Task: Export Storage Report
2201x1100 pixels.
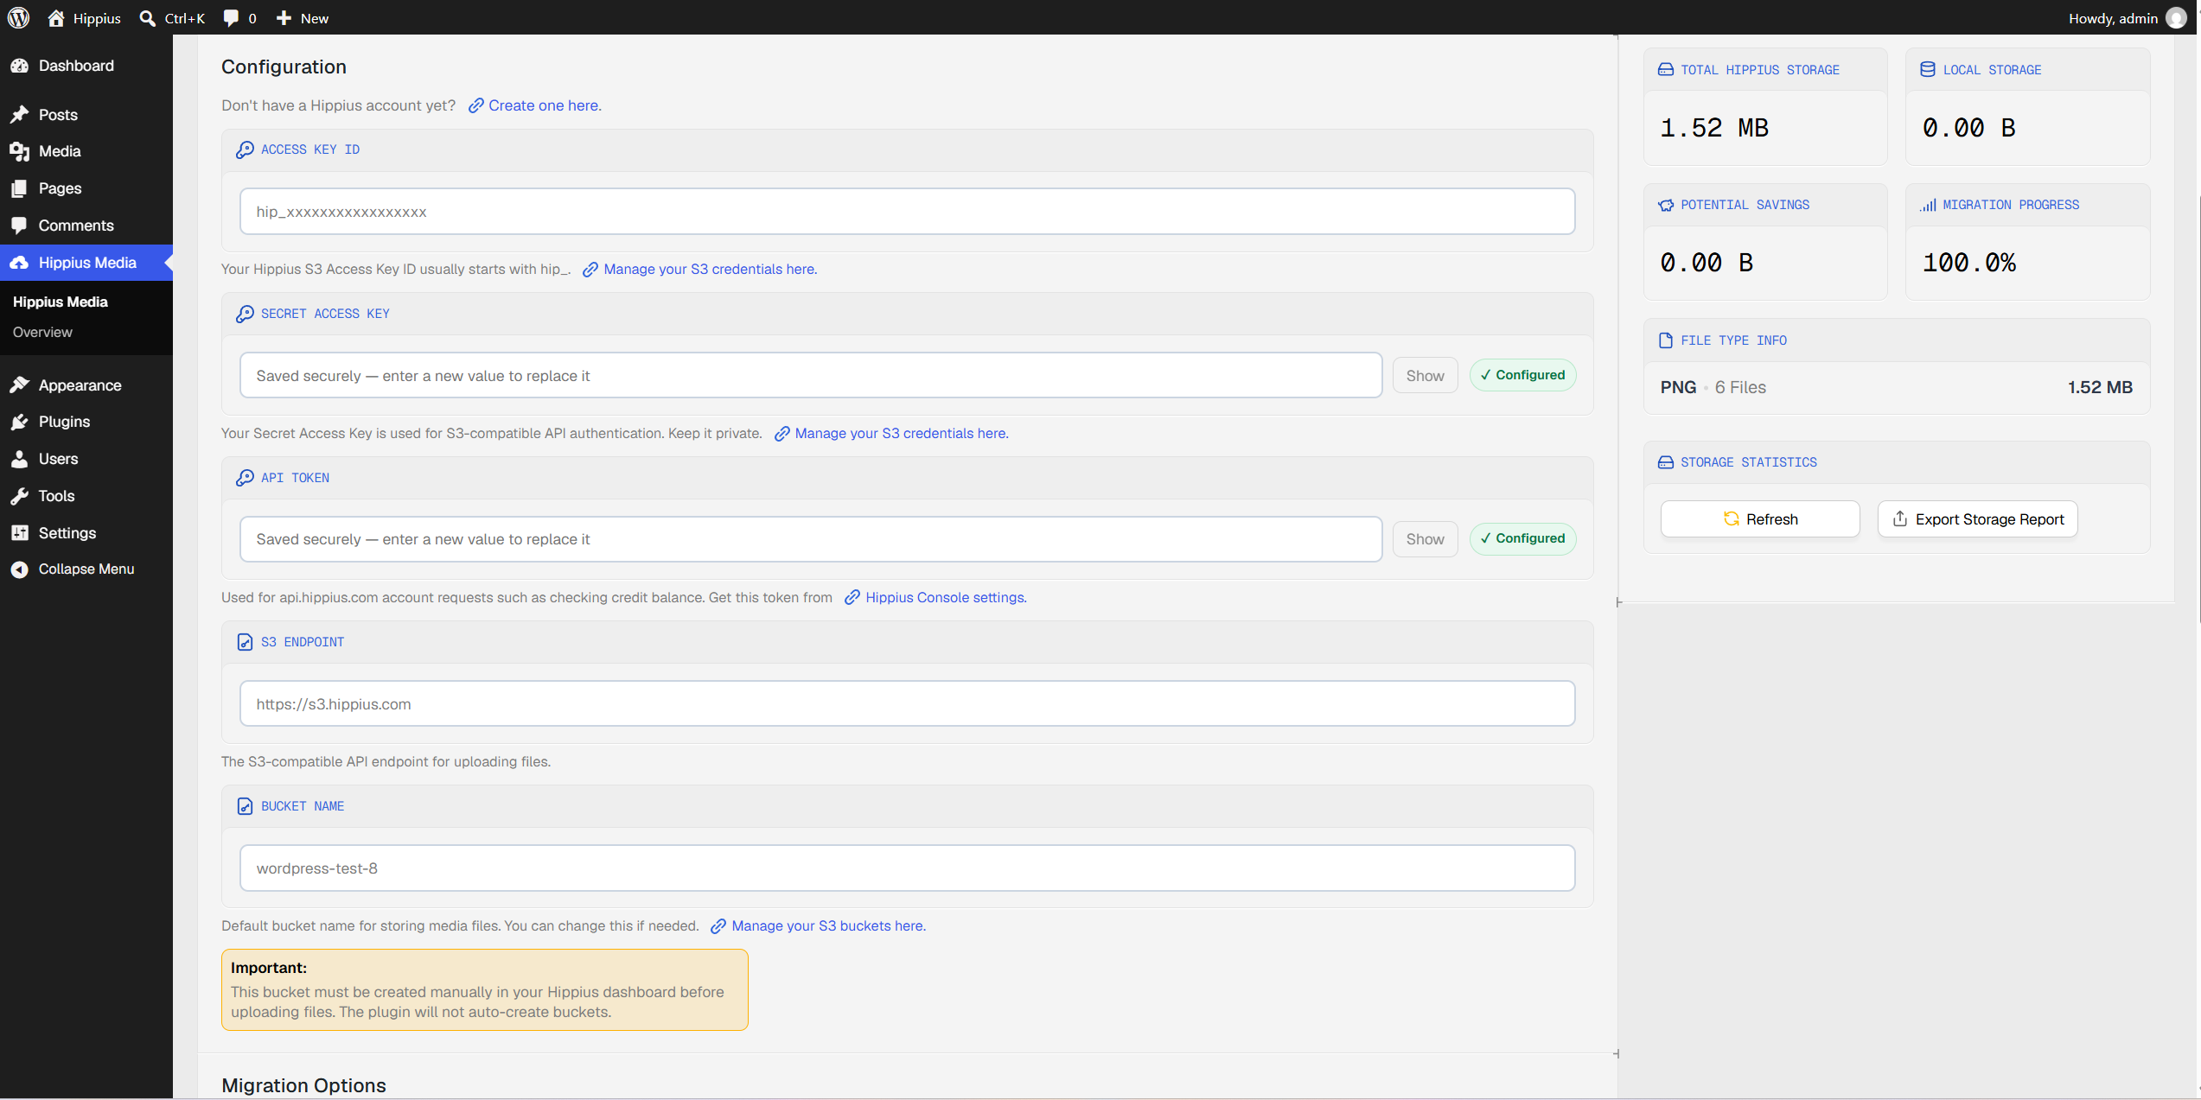Action: pyautogui.click(x=1978, y=519)
